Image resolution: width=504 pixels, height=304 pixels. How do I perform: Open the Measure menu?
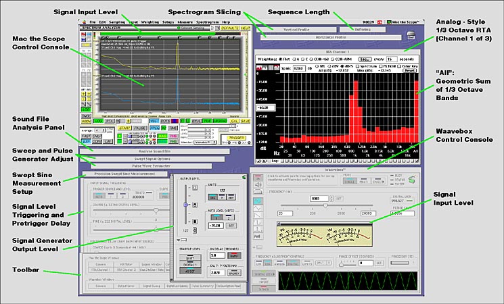click(185, 22)
